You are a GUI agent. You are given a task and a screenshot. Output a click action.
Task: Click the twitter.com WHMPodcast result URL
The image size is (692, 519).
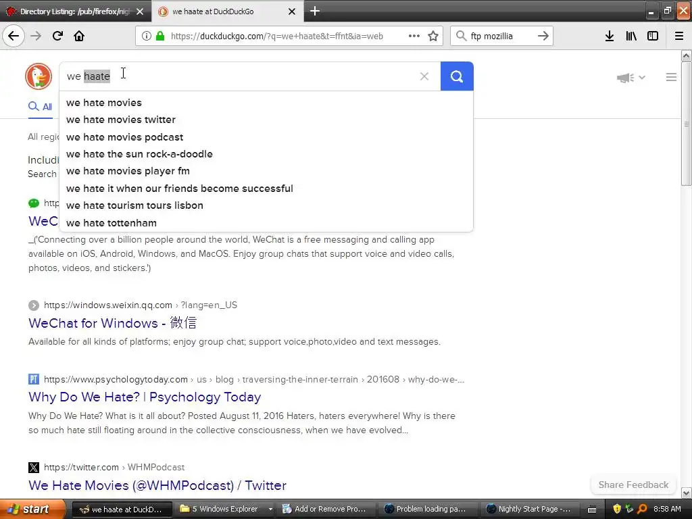(x=114, y=468)
